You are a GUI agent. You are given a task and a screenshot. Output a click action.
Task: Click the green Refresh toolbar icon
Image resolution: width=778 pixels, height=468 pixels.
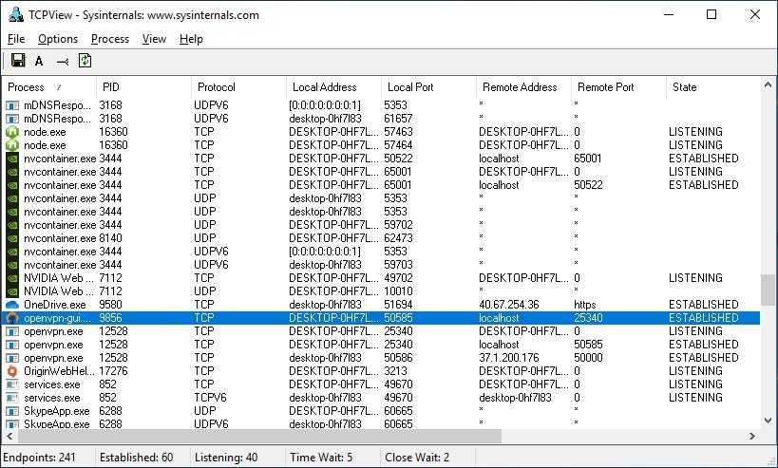[x=85, y=62]
